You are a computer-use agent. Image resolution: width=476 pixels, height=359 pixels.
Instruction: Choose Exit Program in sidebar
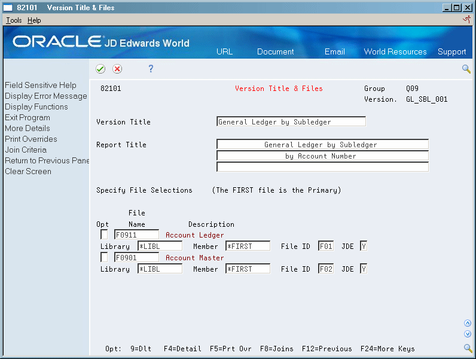point(28,117)
